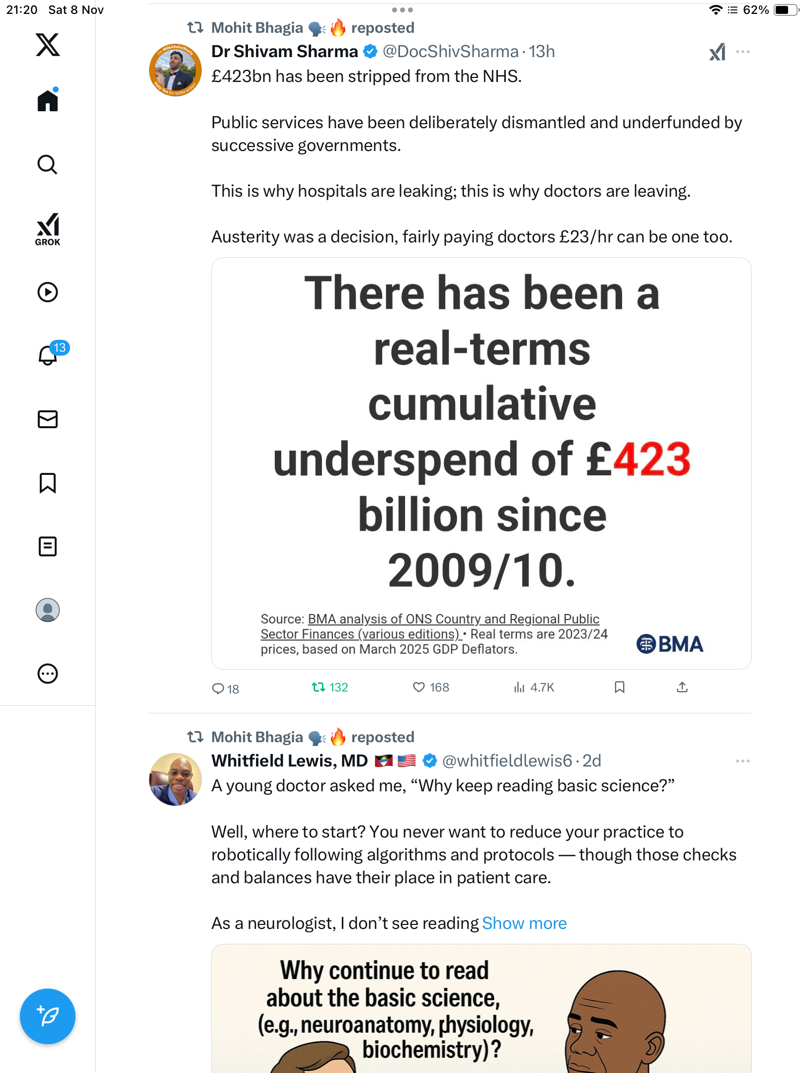The height and width of the screenshot is (1073, 805).
Task: Share Dr Shivam Sharma's post
Action: click(682, 688)
